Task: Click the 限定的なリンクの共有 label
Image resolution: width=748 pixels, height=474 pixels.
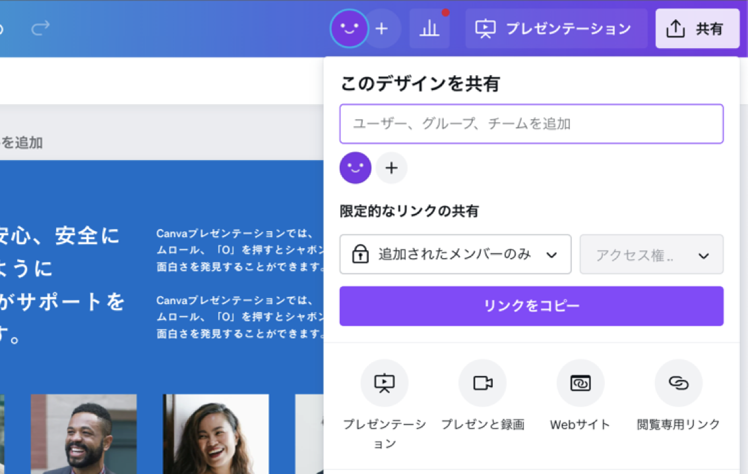Action: click(410, 211)
